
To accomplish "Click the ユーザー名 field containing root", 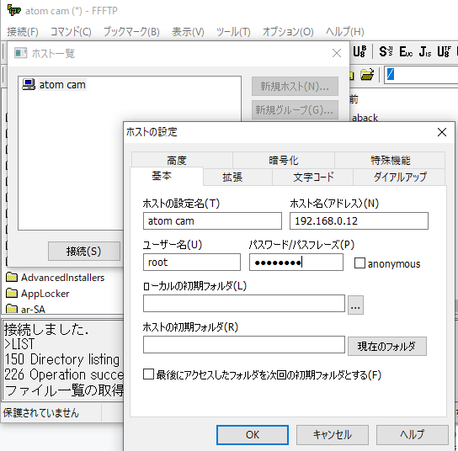I will [x=192, y=263].
